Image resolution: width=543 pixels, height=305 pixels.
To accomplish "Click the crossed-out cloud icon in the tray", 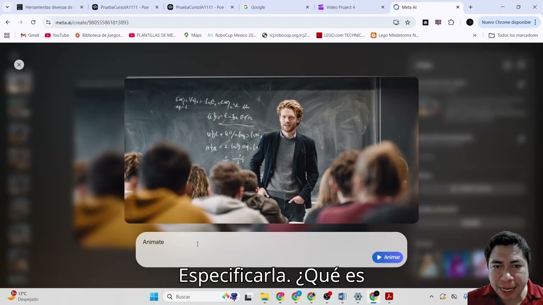I will coord(454,297).
